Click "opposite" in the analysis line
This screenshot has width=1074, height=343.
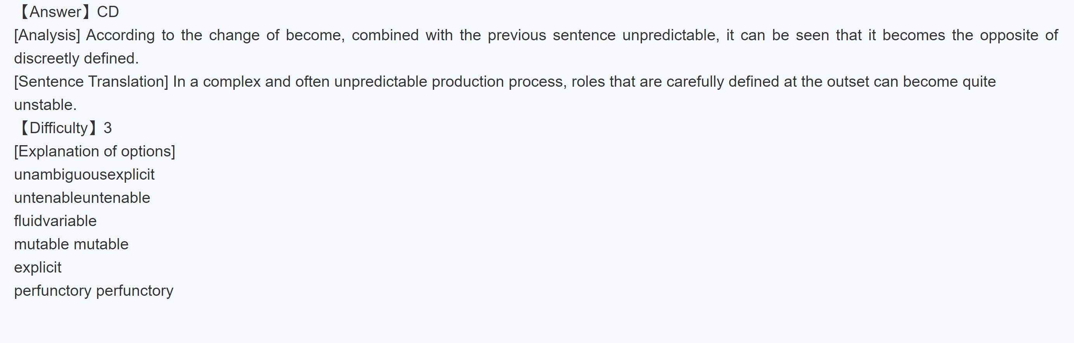point(1008,35)
